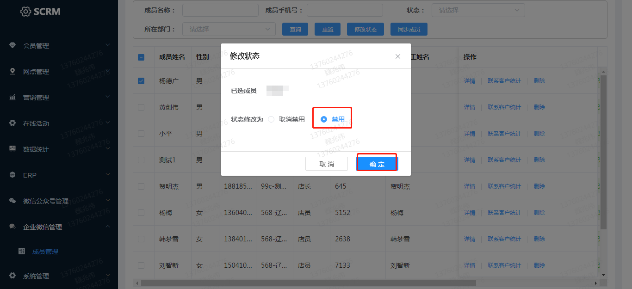Click the 数据统计 monitor icon
The height and width of the screenshot is (289, 632).
[x=12, y=149]
